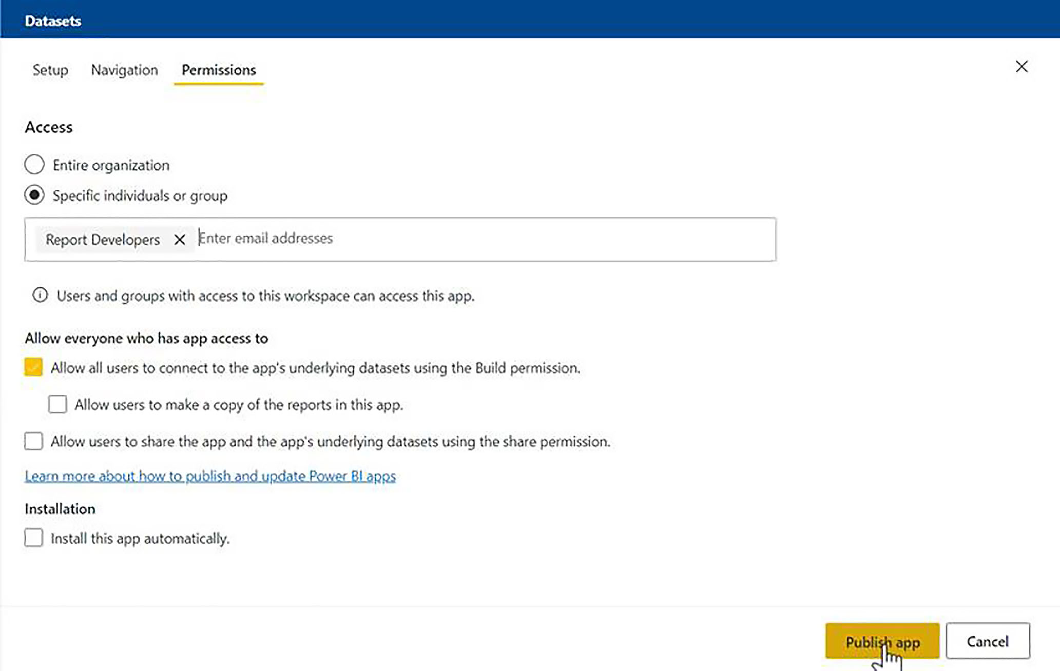Open the Navigation tab

[x=124, y=70]
